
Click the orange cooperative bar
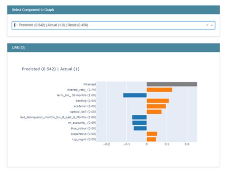152,134
